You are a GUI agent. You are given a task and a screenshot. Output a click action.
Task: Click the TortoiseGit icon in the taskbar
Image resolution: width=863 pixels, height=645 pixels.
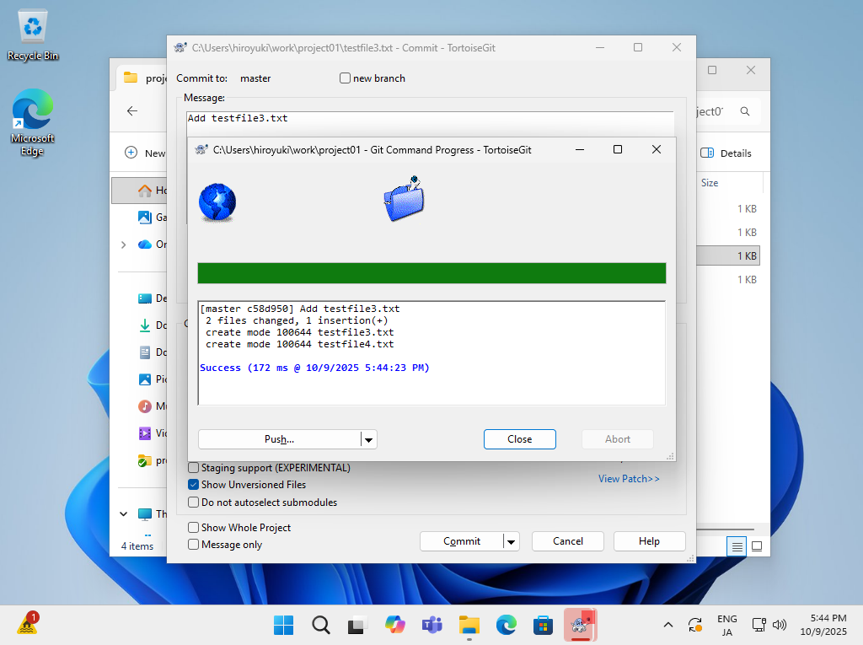[x=579, y=625]
